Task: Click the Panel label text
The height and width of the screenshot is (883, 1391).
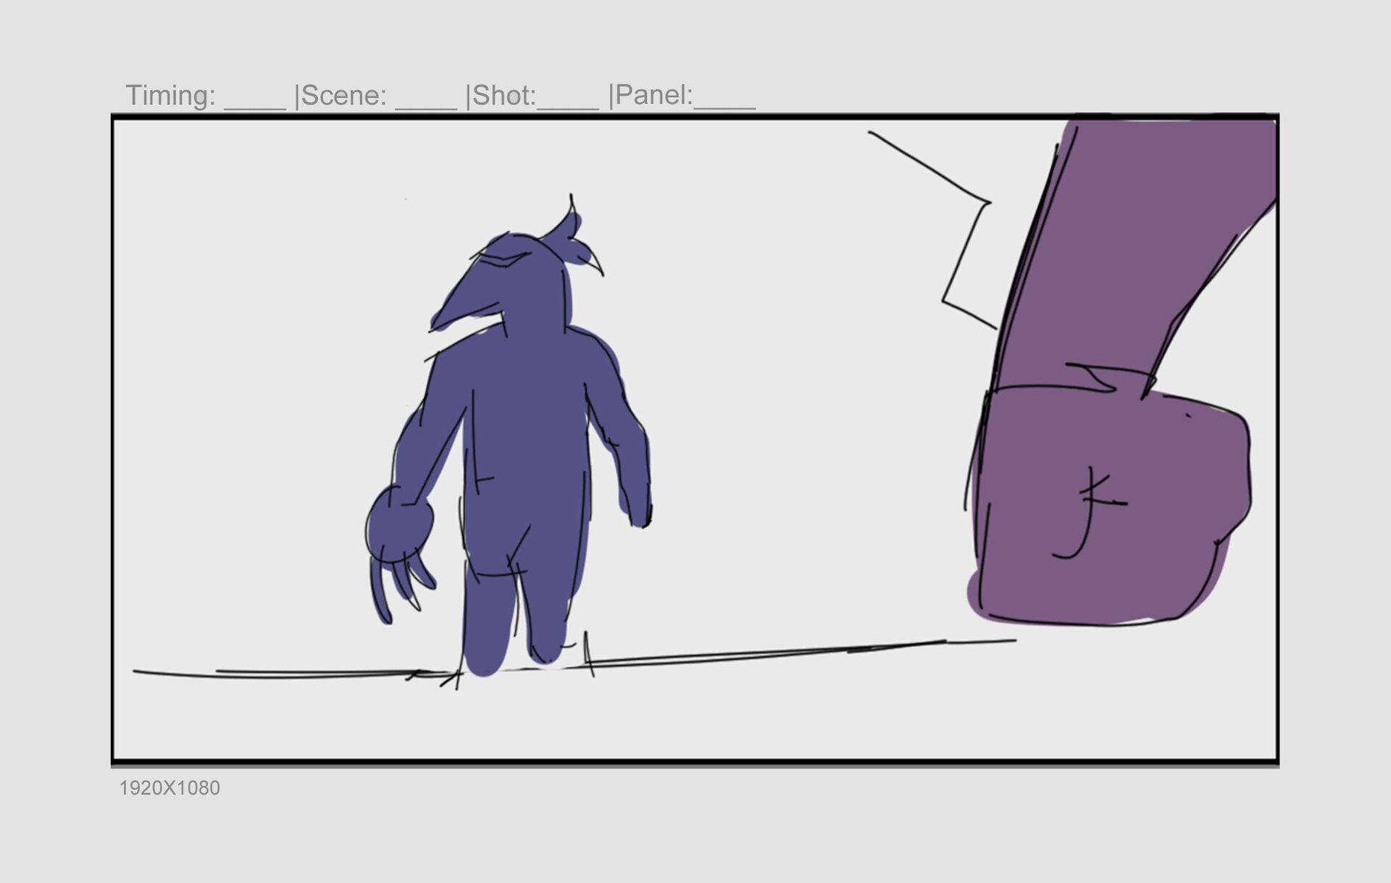Action: click(653, 96)
